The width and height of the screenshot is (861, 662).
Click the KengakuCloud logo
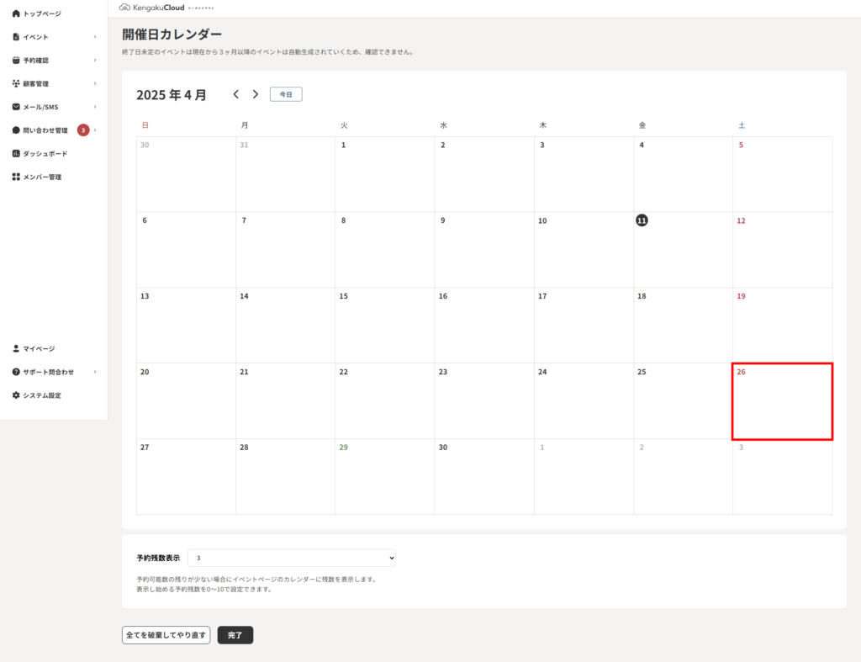166,8
